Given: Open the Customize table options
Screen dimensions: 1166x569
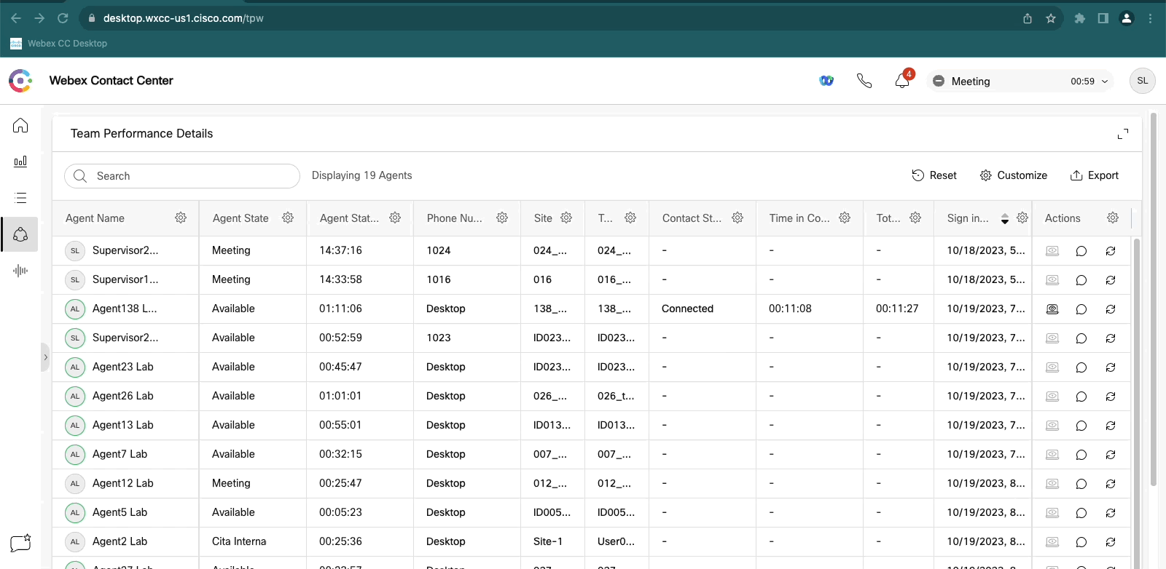Looking at the screenshot, I should pos(1014,175).
